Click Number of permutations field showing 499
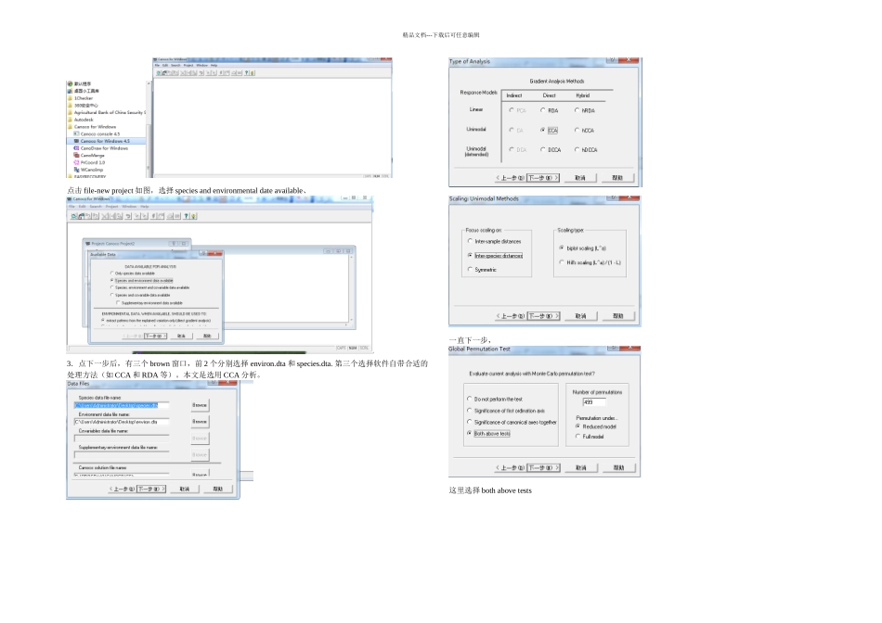The width and height of the screenshot is (882, 623). pyautogui.click(x=594, y=402)
